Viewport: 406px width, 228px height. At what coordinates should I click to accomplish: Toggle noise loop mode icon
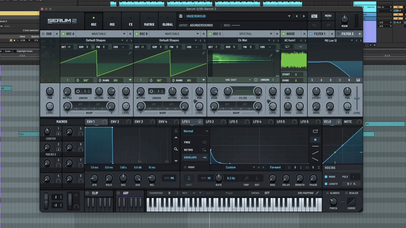coord(287,47)
